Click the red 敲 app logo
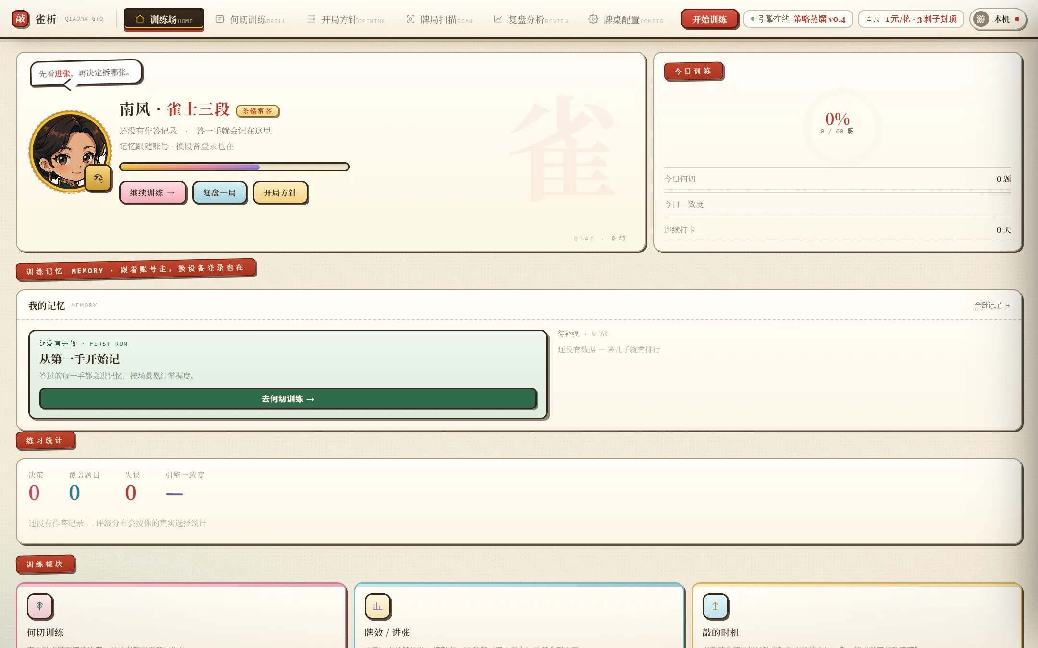The height and width of the screenshot is (648, 1038). (20, 19)
